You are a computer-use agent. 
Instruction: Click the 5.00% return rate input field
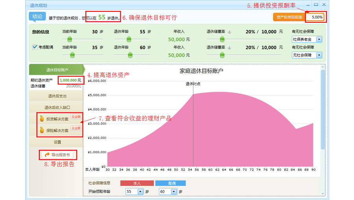coord(315,17)
